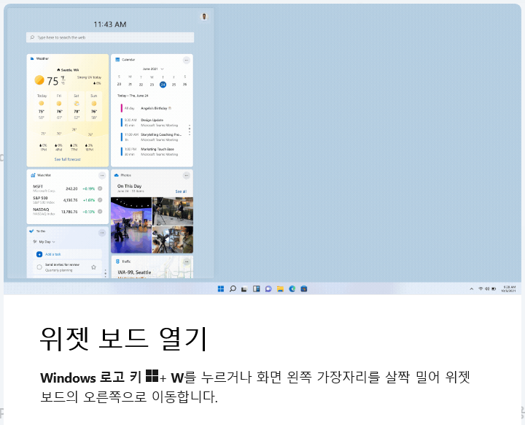The image size is (525, 425).
Task: Open See full forecast link
Action: click(68, 159)
